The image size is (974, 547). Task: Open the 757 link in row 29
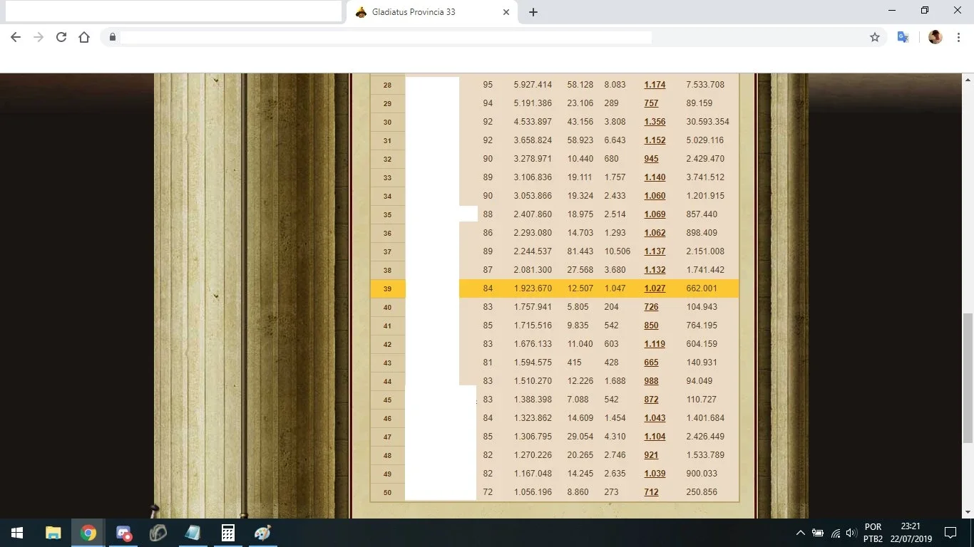(651, 103)
